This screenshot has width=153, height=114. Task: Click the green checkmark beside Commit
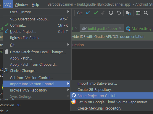7,25
